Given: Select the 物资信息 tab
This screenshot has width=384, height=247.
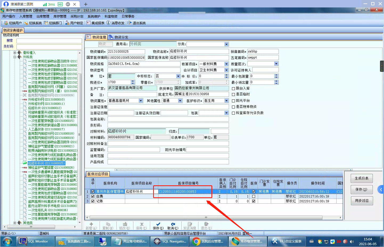Looking at the screenshot, I should click(96, 37).
